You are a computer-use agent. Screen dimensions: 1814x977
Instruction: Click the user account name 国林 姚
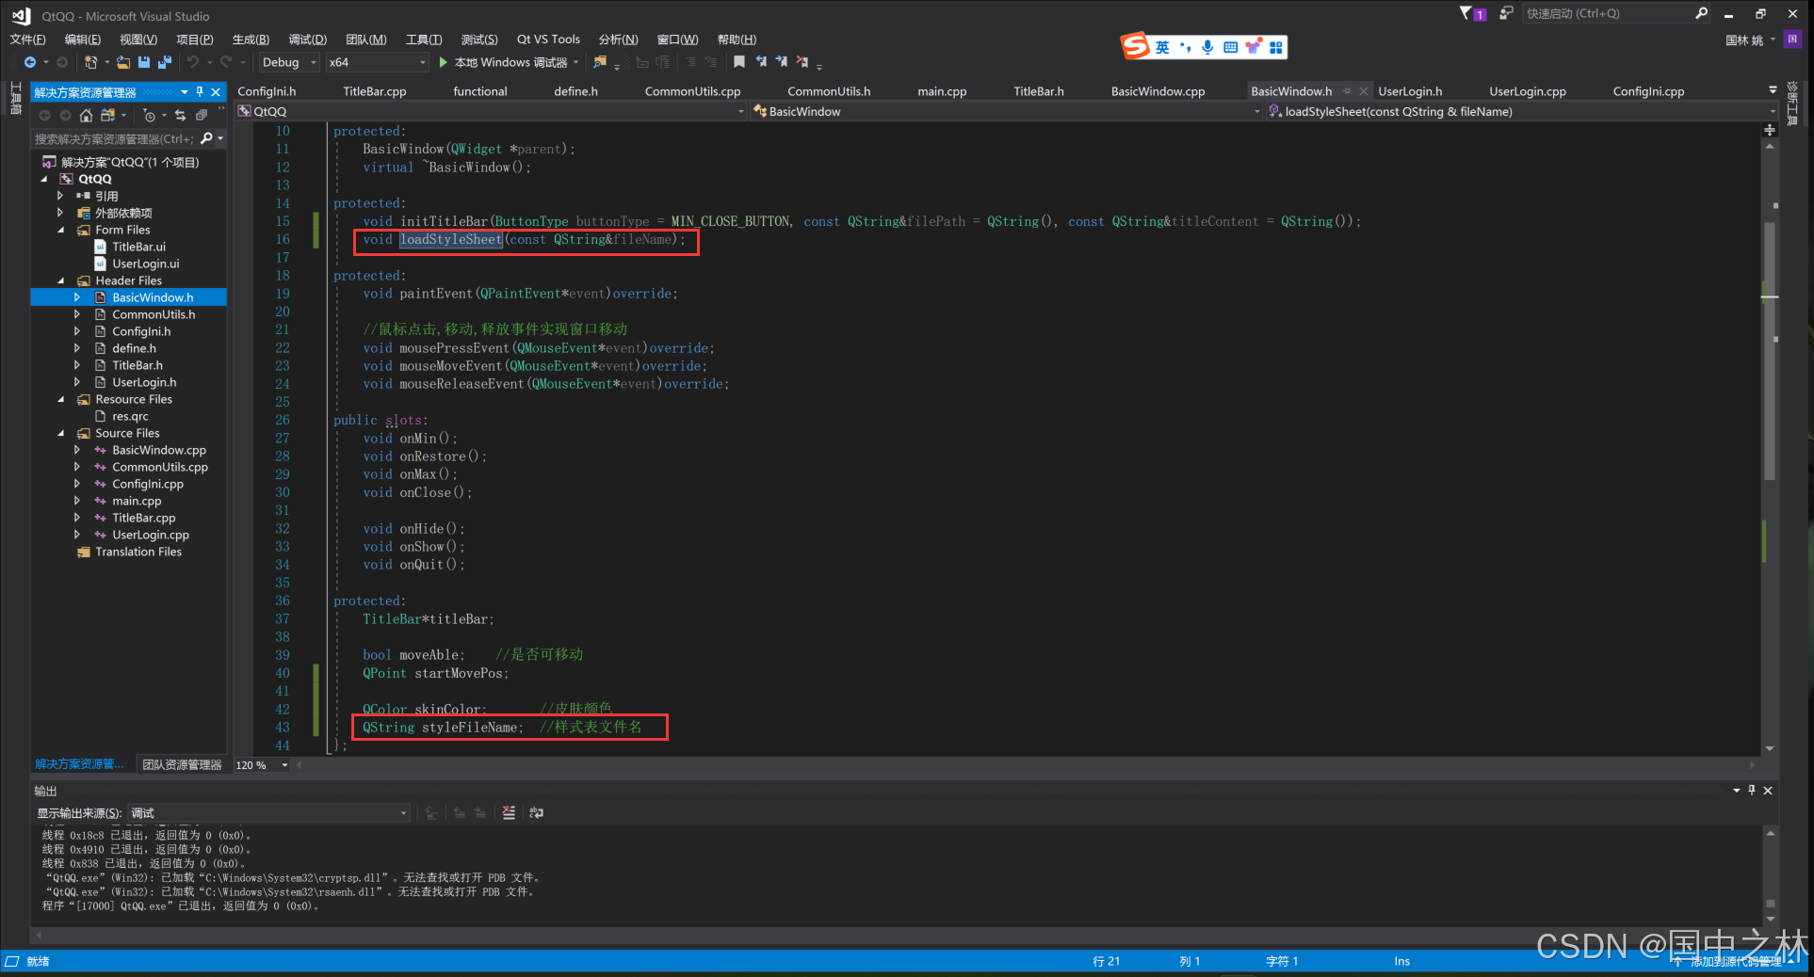pyautogui.click(x=1744, y=40)
